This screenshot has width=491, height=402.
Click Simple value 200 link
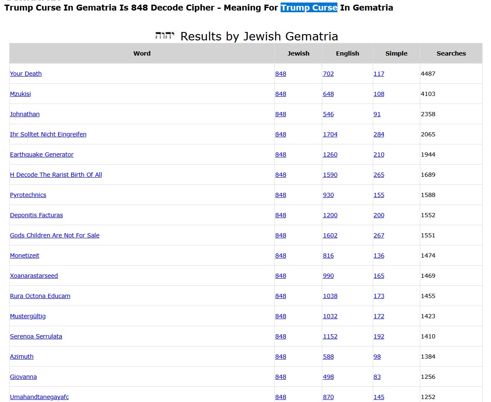(379, 215)
